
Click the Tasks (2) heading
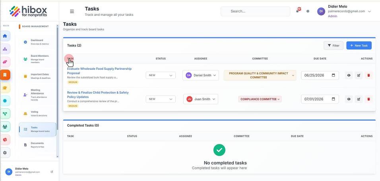74,45
